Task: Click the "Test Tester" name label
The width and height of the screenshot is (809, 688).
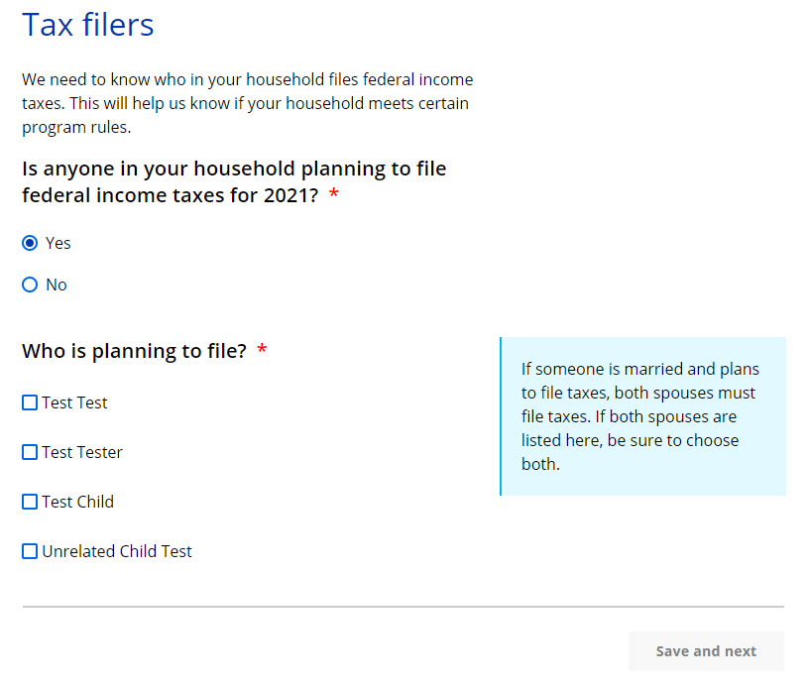Action: 82,452
